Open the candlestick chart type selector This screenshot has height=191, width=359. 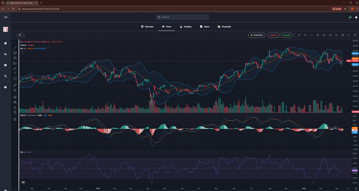point(318,35)
